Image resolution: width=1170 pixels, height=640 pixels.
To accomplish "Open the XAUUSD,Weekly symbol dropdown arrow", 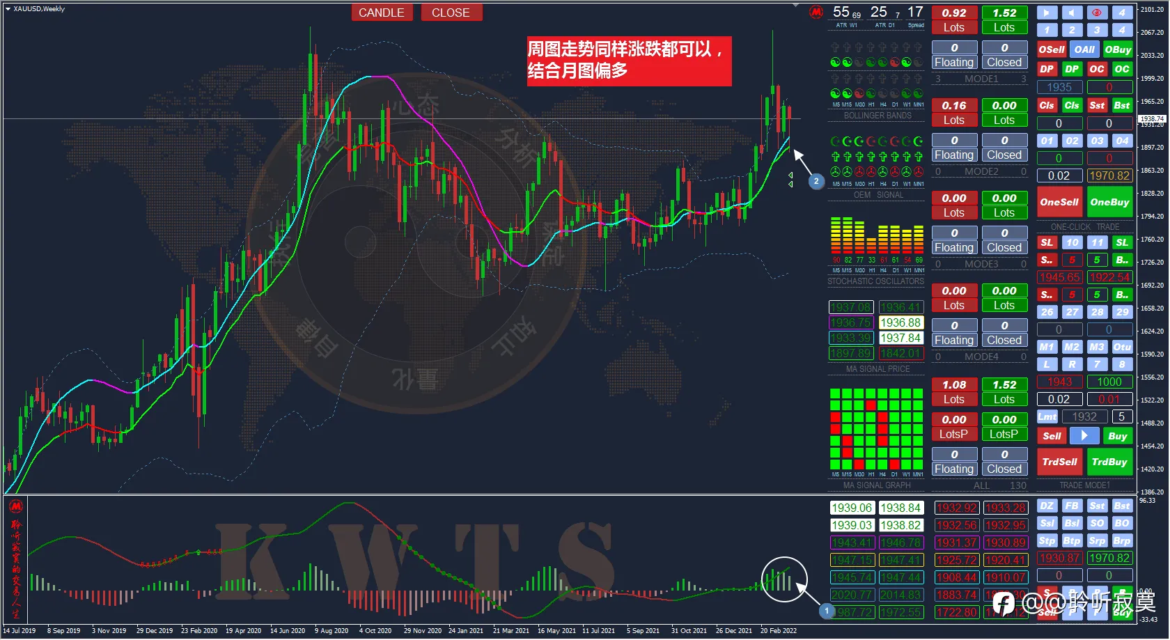I will pyautogui.click(x=8, y=9).
